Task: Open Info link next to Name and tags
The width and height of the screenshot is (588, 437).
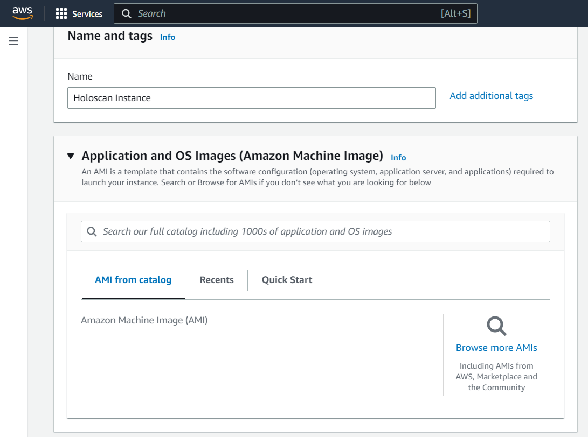Action: tap(168, 37)
